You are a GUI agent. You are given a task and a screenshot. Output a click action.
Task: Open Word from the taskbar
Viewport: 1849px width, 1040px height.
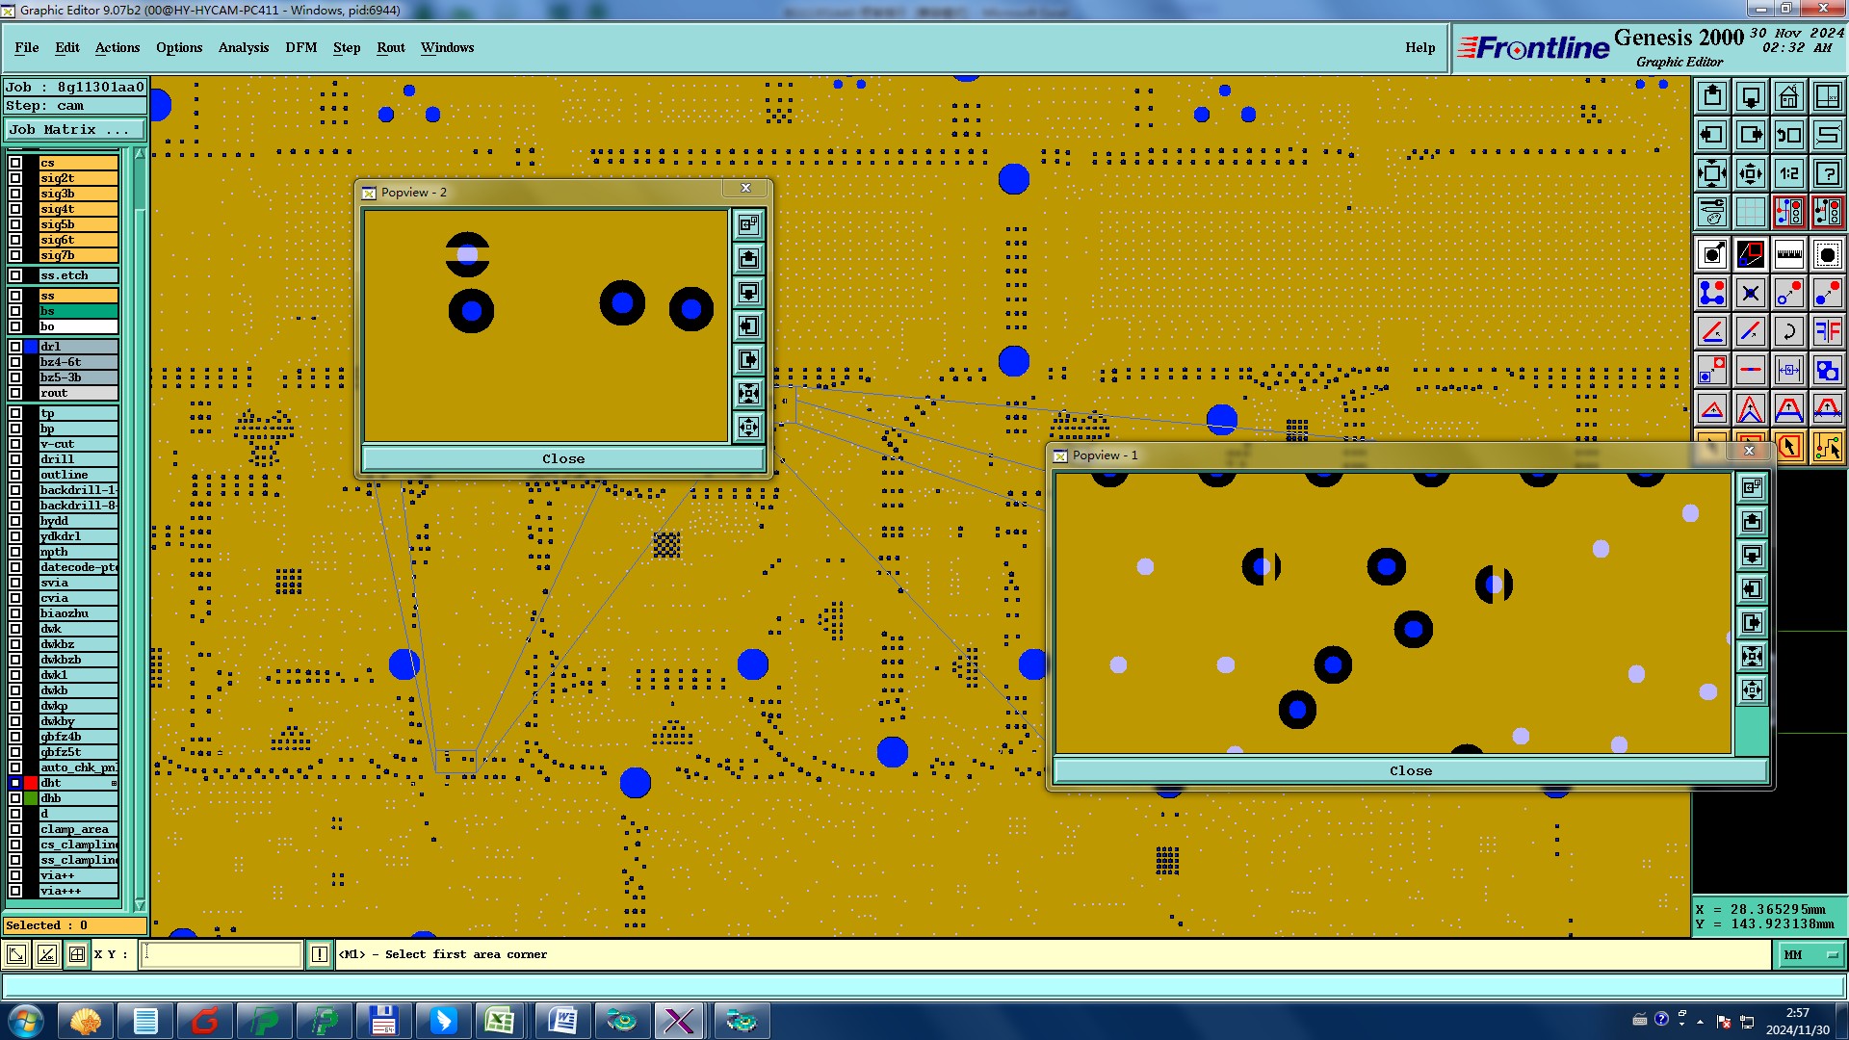pos(561,1021)
